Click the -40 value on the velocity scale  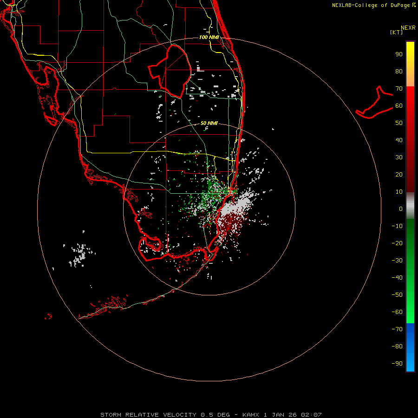coord(397,278)
